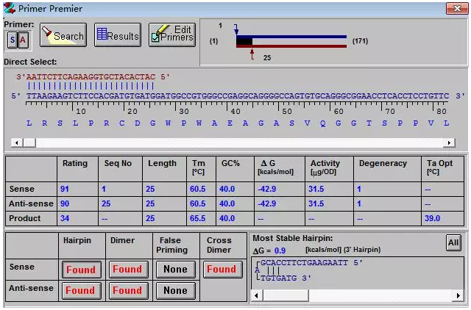This screenshot has height=310, width=471.
Task: Open the primer Search dialog
Action: (x=63, y=35)
